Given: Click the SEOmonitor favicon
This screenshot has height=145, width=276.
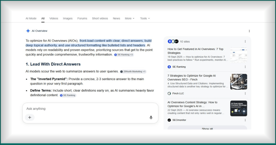Looking at the screenshot, I should tap(169, 120).
